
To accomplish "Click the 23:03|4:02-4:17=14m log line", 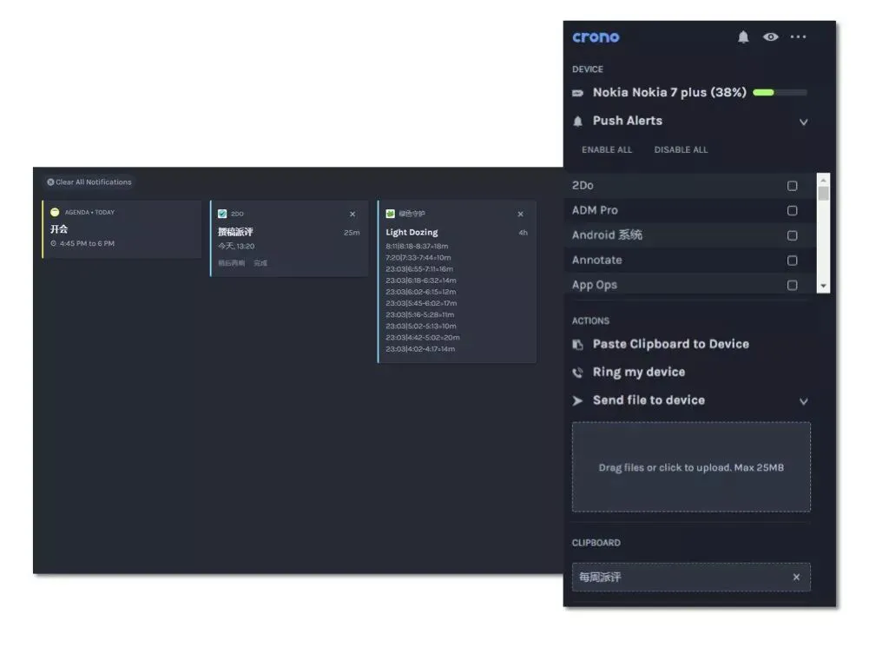I will [x=420, y=349].
